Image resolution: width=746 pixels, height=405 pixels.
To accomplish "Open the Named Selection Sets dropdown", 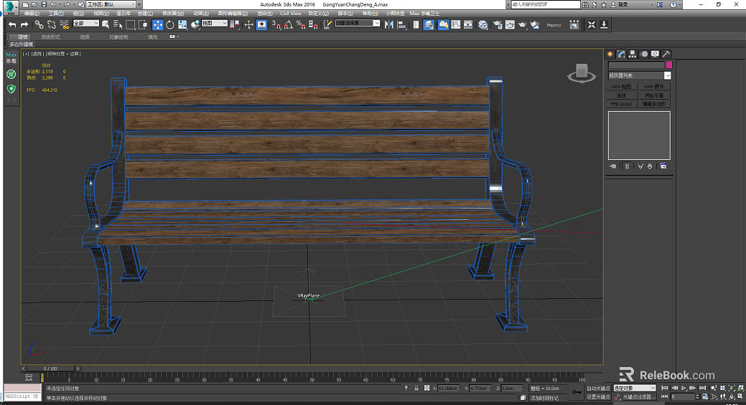I will pyautogui.click(x=358, y=23).
